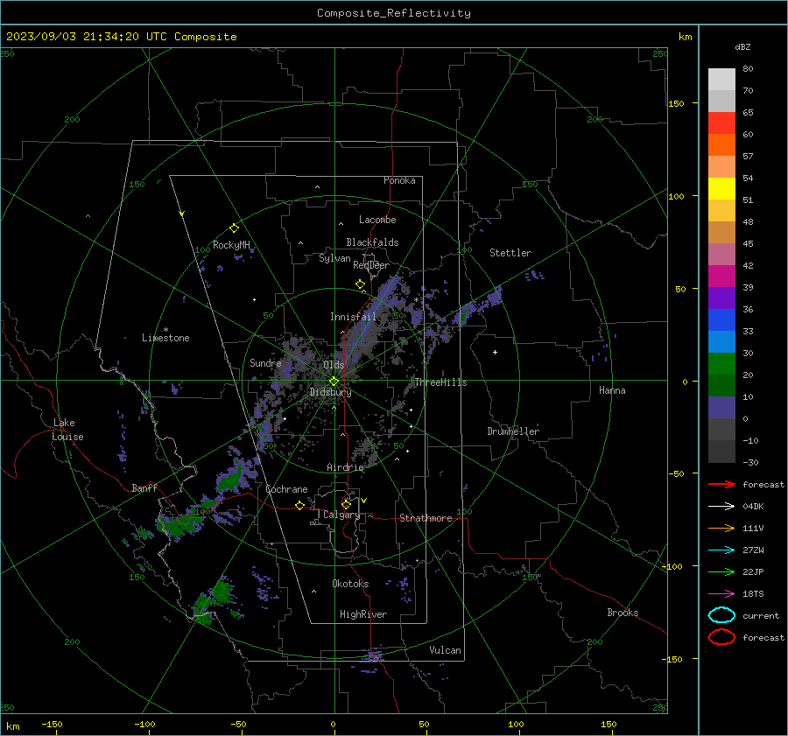Click the Limestone label
The height and width of the screenshot is (736, 788).
pyautogui.click(x=165, y=338)
